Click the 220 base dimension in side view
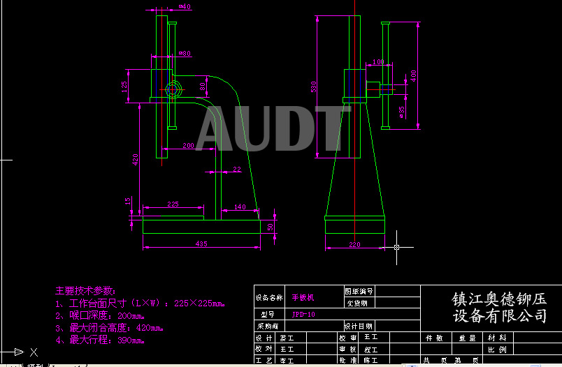Viewport: 562px width, 367px height. coord(355,244)
